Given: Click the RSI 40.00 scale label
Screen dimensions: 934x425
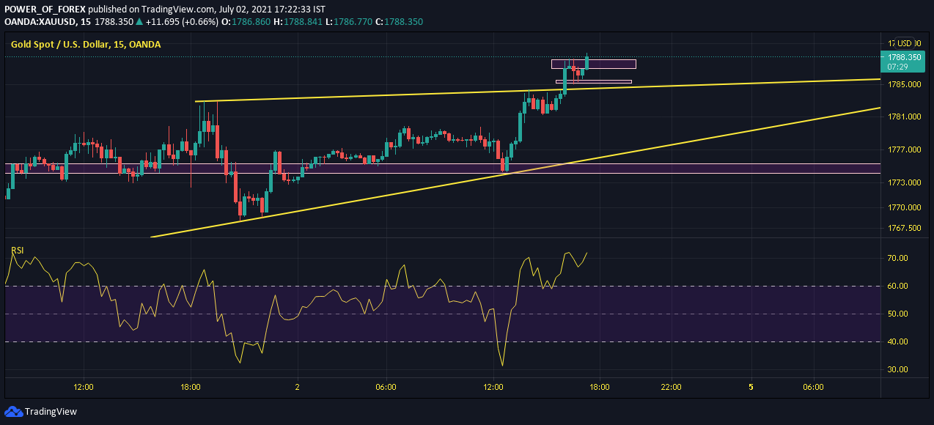Looking at the screenshot, I should click(898, 341).
